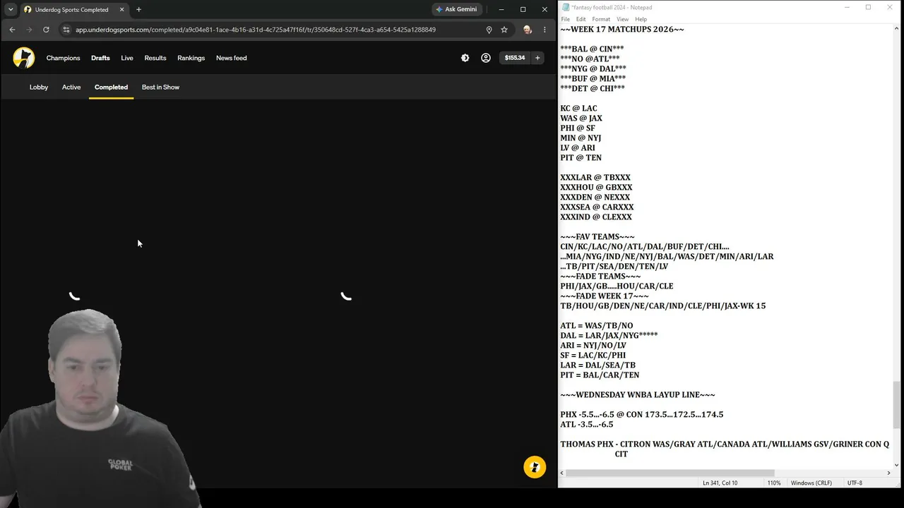
Task: Toggle the dark mode theme icon
Action: pyautogui.click(x=465, y=58)
